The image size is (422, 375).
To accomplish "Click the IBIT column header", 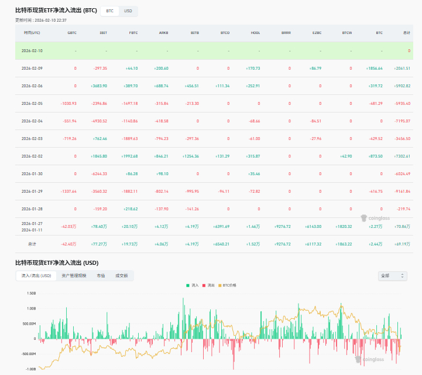I will point(104,33).
